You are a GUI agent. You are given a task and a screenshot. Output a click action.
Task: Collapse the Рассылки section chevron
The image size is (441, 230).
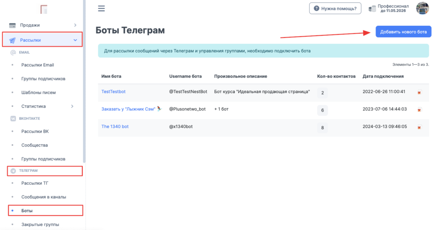pyautogui.click(x=75, y=40)
